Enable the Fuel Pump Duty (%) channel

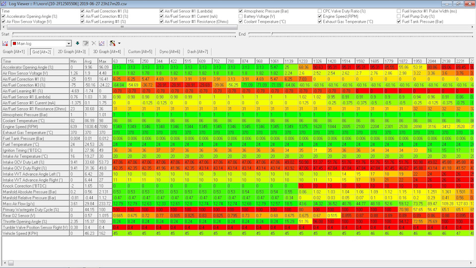tap(399, 16)
